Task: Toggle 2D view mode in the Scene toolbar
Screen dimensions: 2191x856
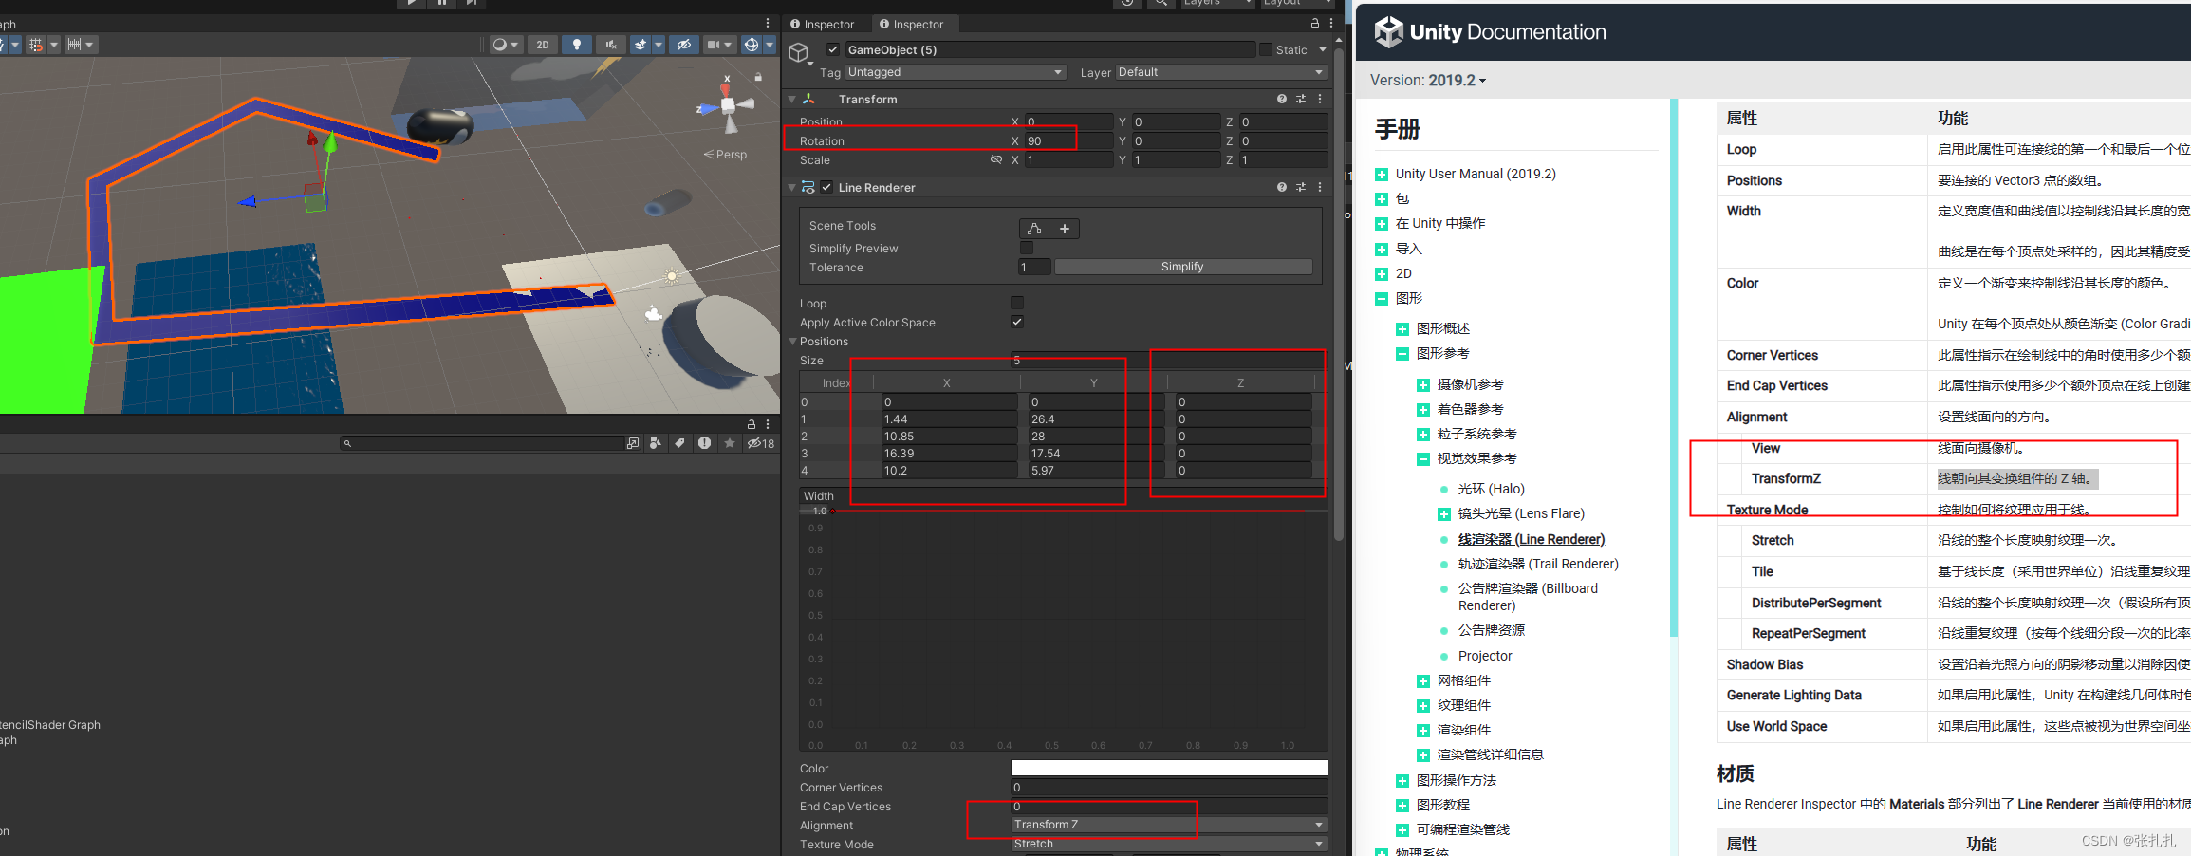Action: click(x=543, y=45)
